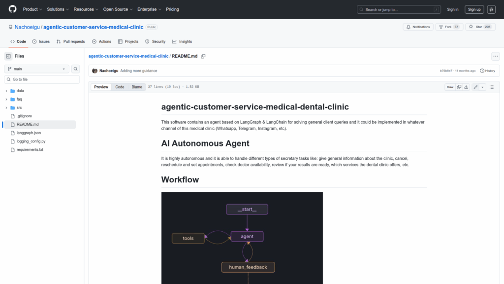Open the more file actions ellipsis
The image size is (504, 284).
tap(495, 56)
